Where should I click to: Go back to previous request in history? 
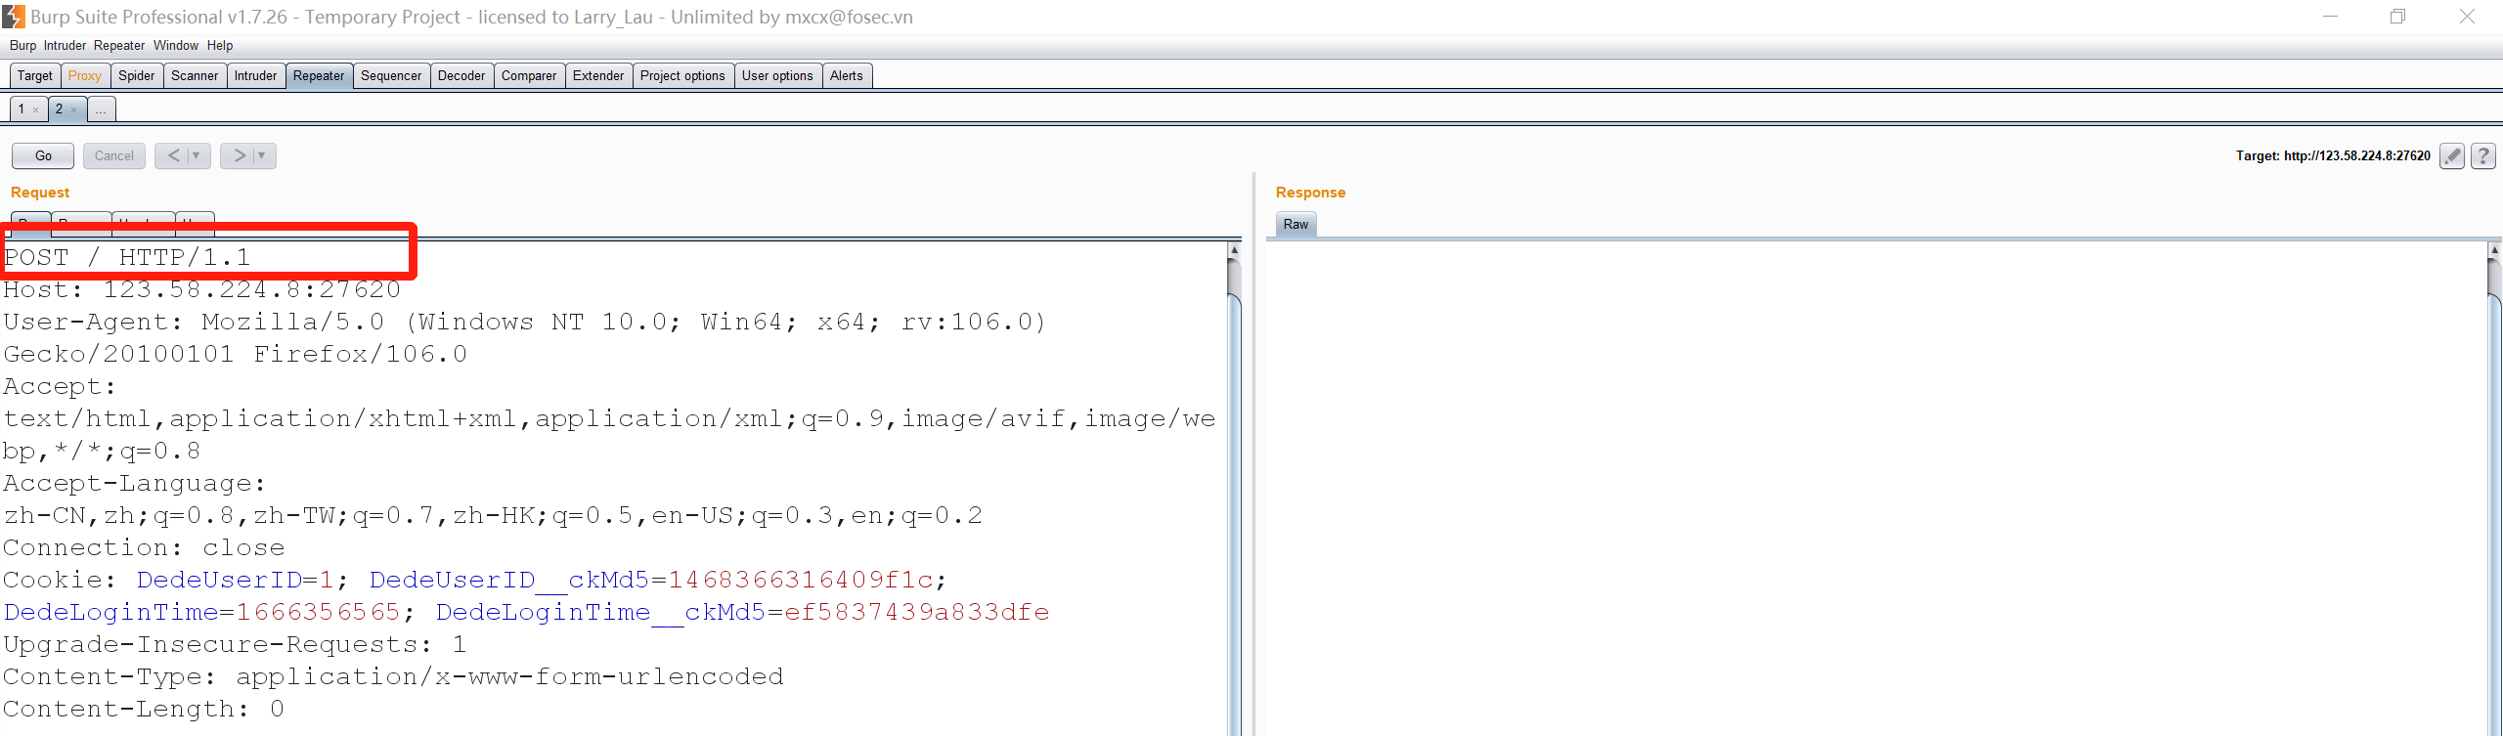point(174,155)
